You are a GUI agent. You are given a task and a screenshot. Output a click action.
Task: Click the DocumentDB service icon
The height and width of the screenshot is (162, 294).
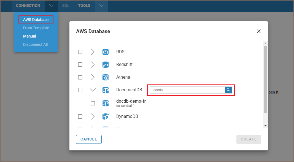(x=105, y=90)
